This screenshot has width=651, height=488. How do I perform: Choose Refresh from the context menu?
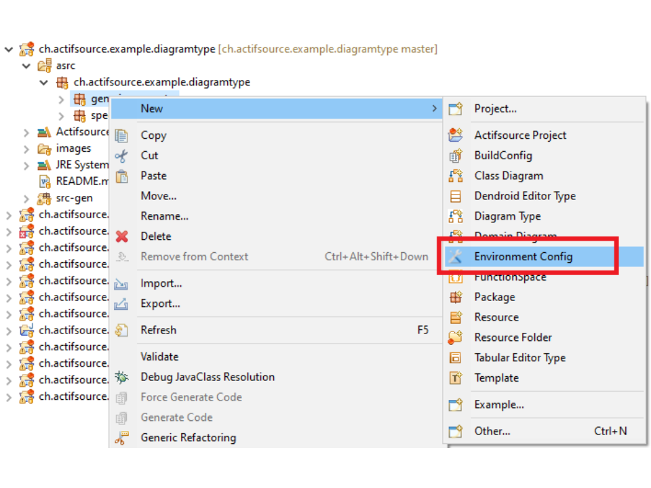point(158,330)
